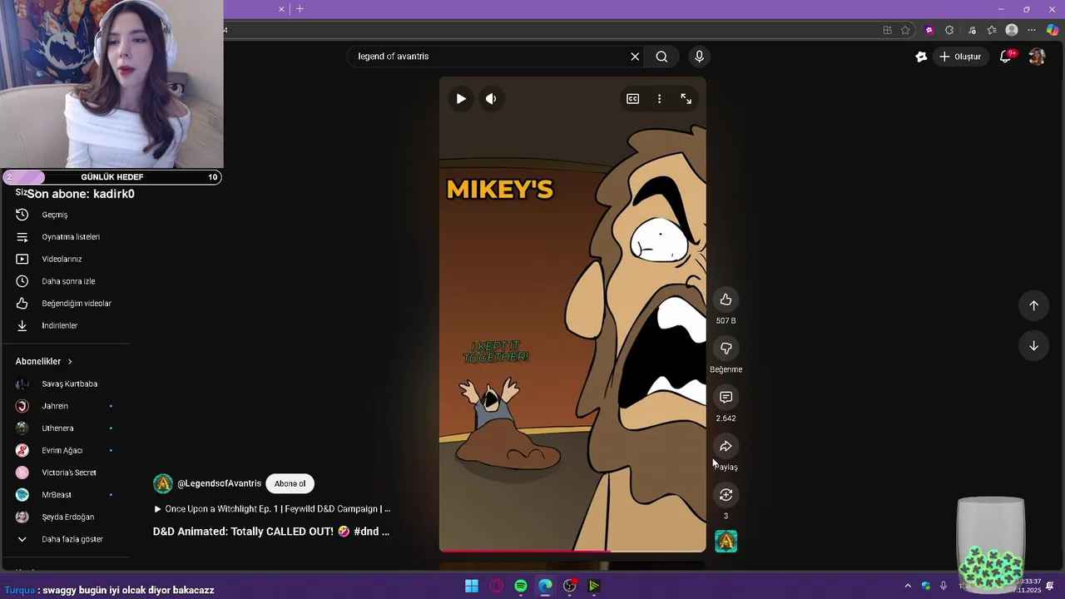Like the Short with 507 B likes
The height and width of the screenshot is (599, 1065).
(726, 299)
